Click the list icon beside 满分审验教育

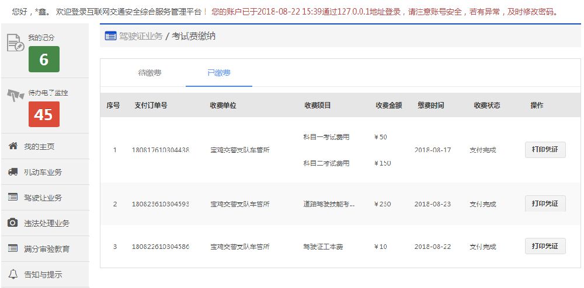pyautogui.click(x=13, y=248)
